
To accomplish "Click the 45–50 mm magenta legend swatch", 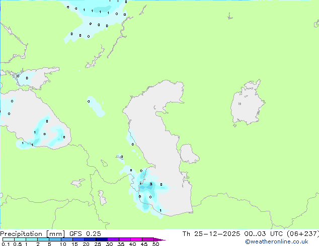I will [150, 239].
